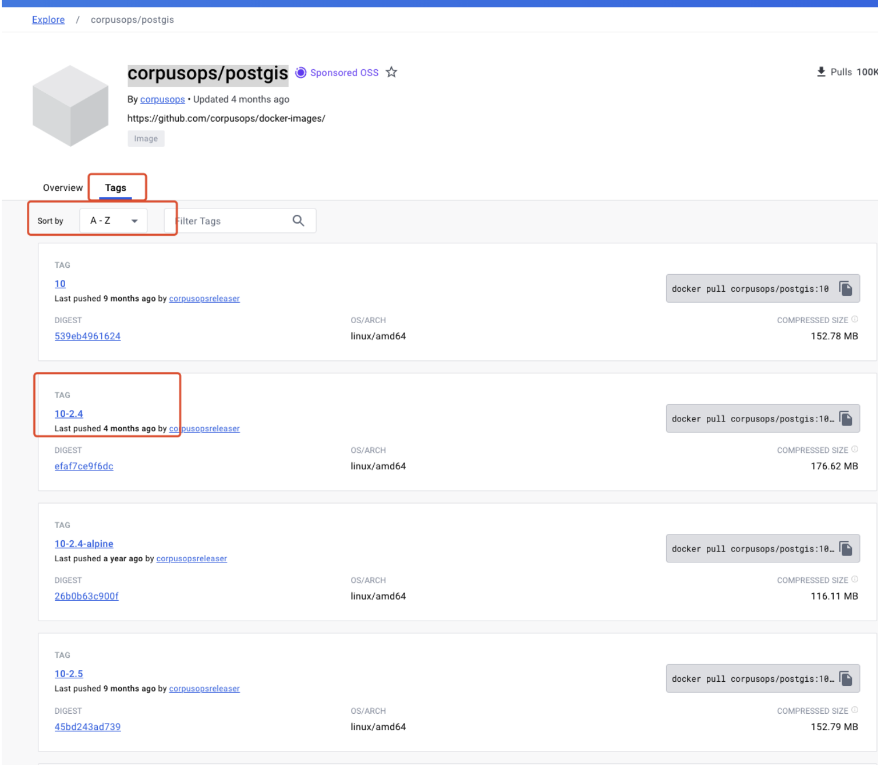Screen dimensions: 878x765
Task: Open corpusopsreleaser link under tag 10-2.4
Action: pyautogui.click(x=204, y=428)
